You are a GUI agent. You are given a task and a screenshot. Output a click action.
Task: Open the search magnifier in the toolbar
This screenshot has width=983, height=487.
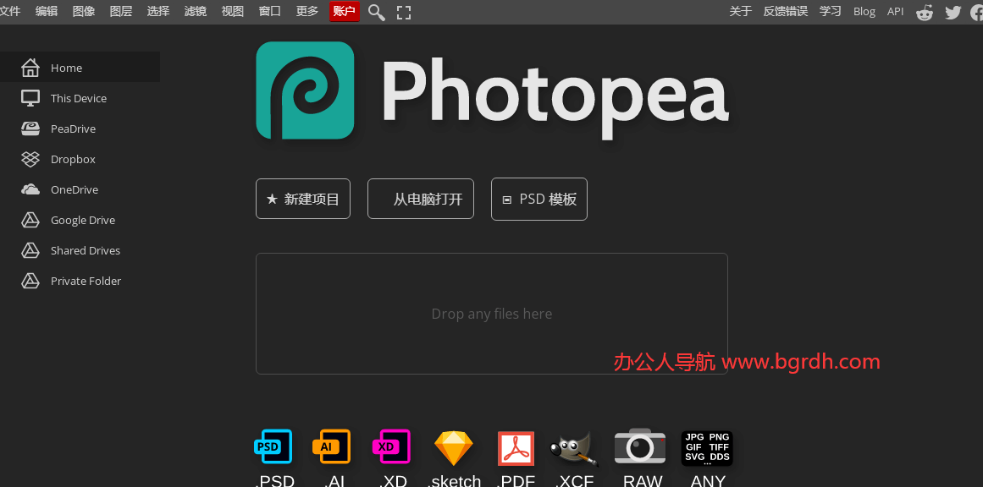click(x=376, y=12)
